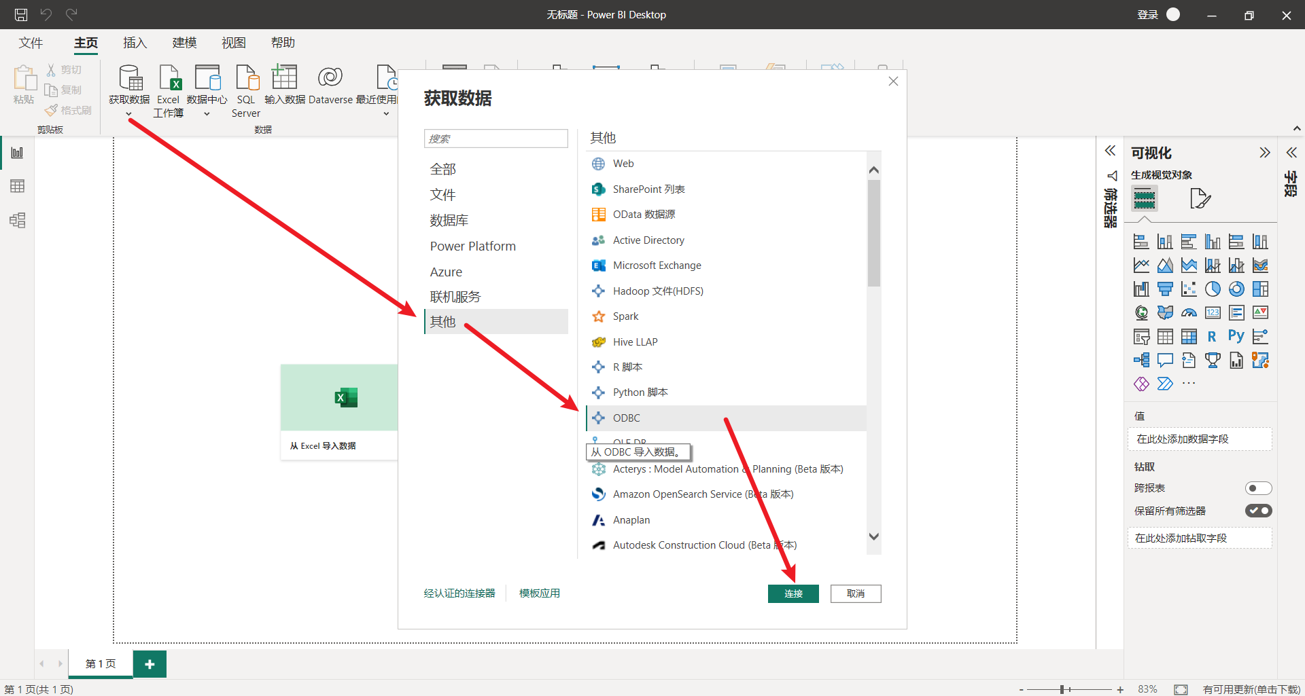Select the pie chart visual icon
Image resolution: width=1305 pixels, height=696 pixels.
pos(1213,289)
